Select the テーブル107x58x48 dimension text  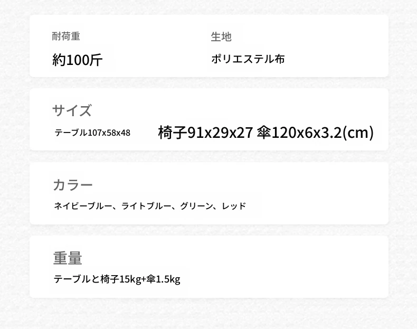[x=92, y=133]
